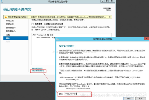Go to the 服务器选择 step
149x100 pixels.
(x=11, y=27)
